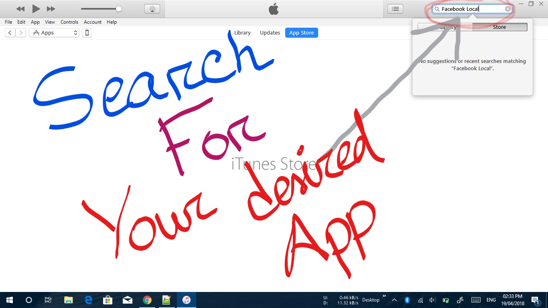This screenshot has height=308, width=548.
Task: Show the touch keyboard
Action: 476,300
